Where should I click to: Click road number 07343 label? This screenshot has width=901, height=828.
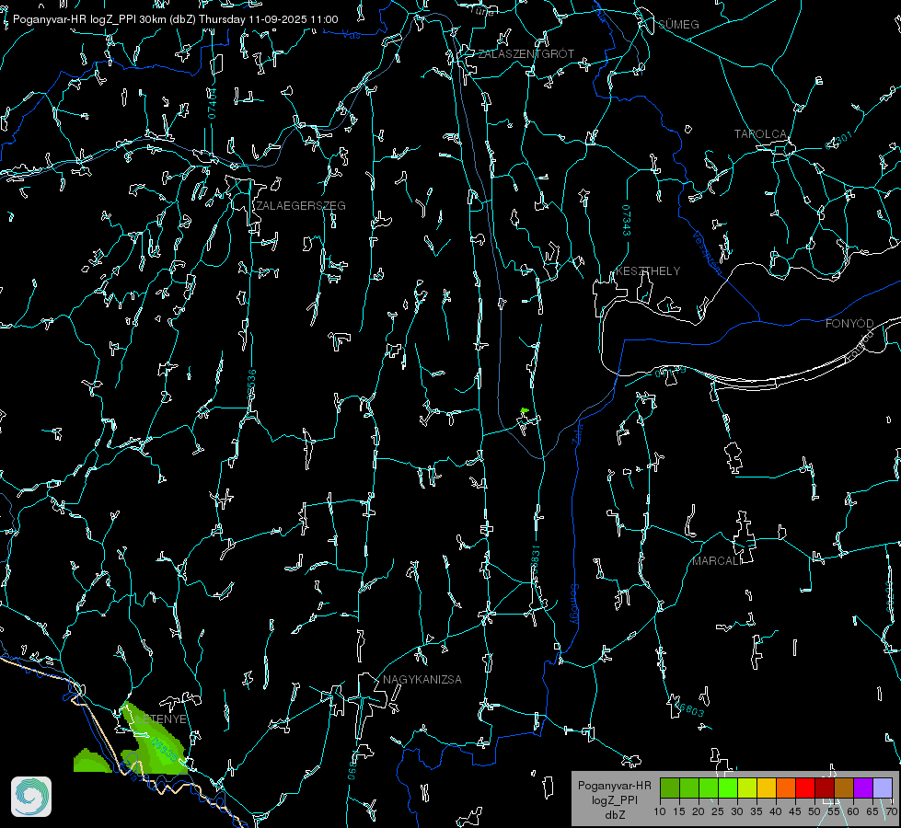[627, 221]
